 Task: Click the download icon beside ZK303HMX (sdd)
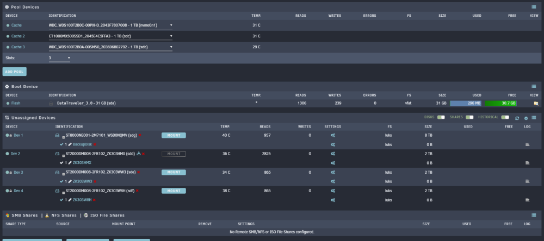(x=139, y=154)
